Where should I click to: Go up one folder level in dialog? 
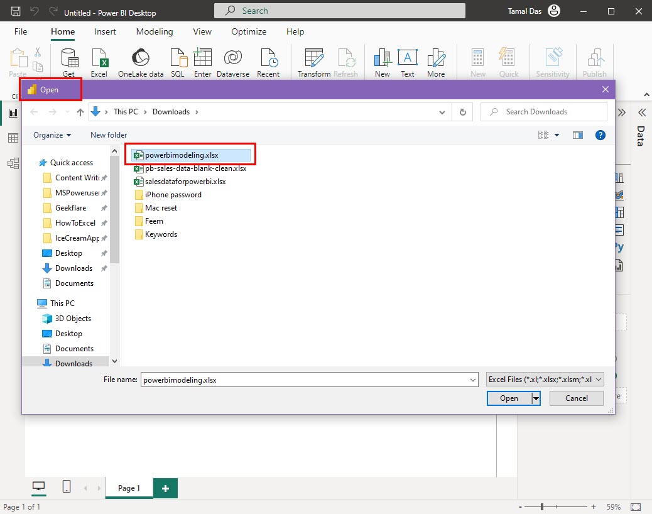pos(80,112)
